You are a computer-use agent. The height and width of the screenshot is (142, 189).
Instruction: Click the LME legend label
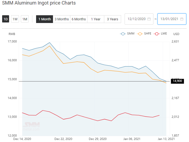(x=164, y=33)
